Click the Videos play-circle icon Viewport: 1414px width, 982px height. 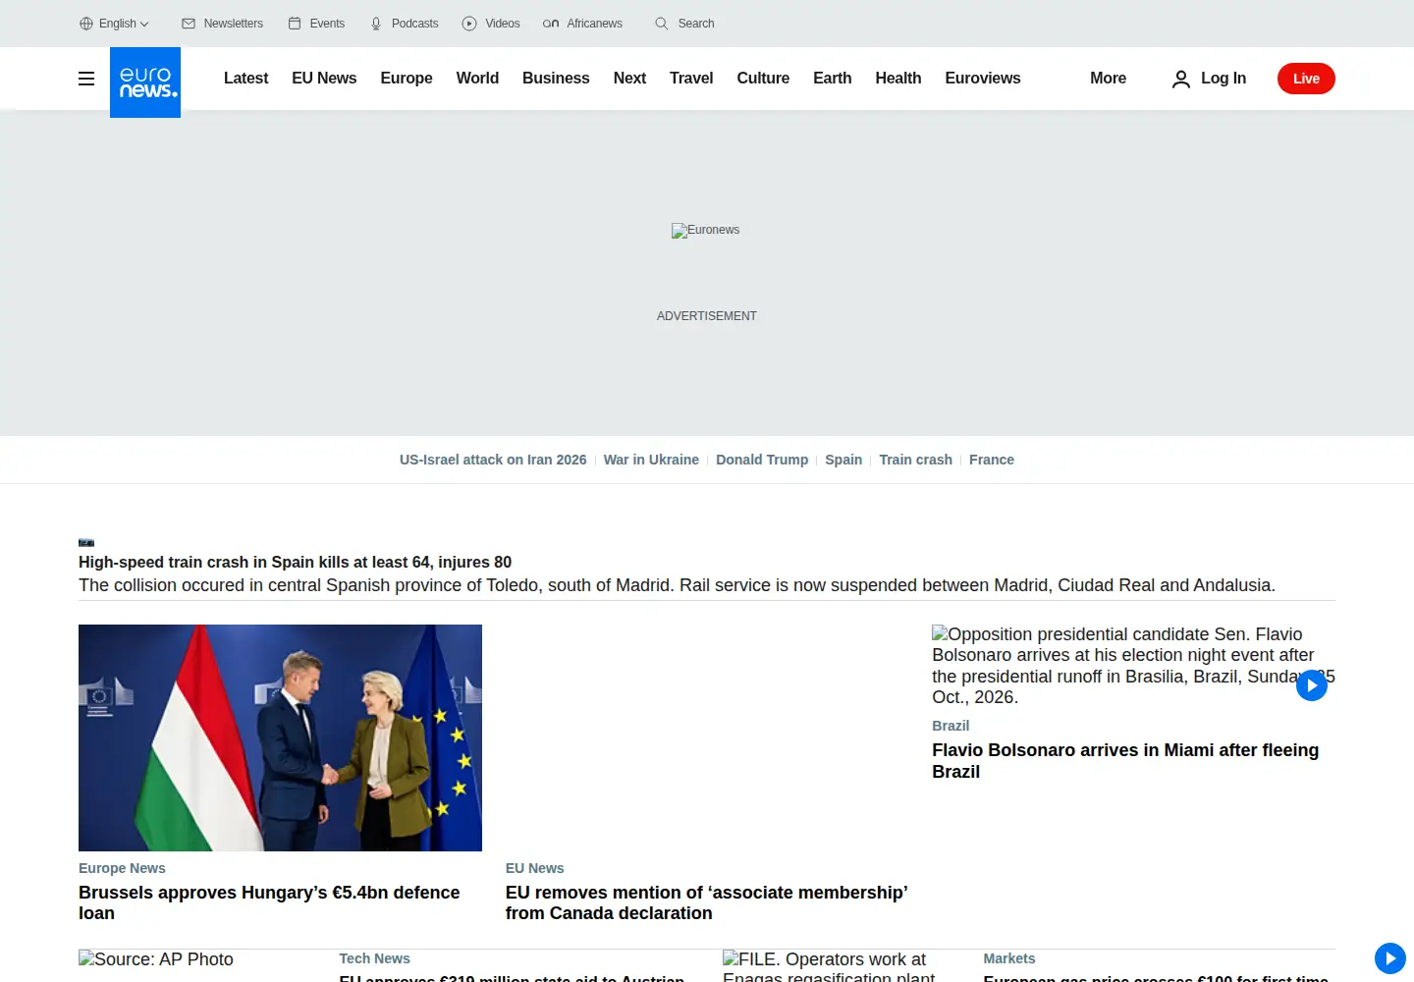click(x=469, y=24)
